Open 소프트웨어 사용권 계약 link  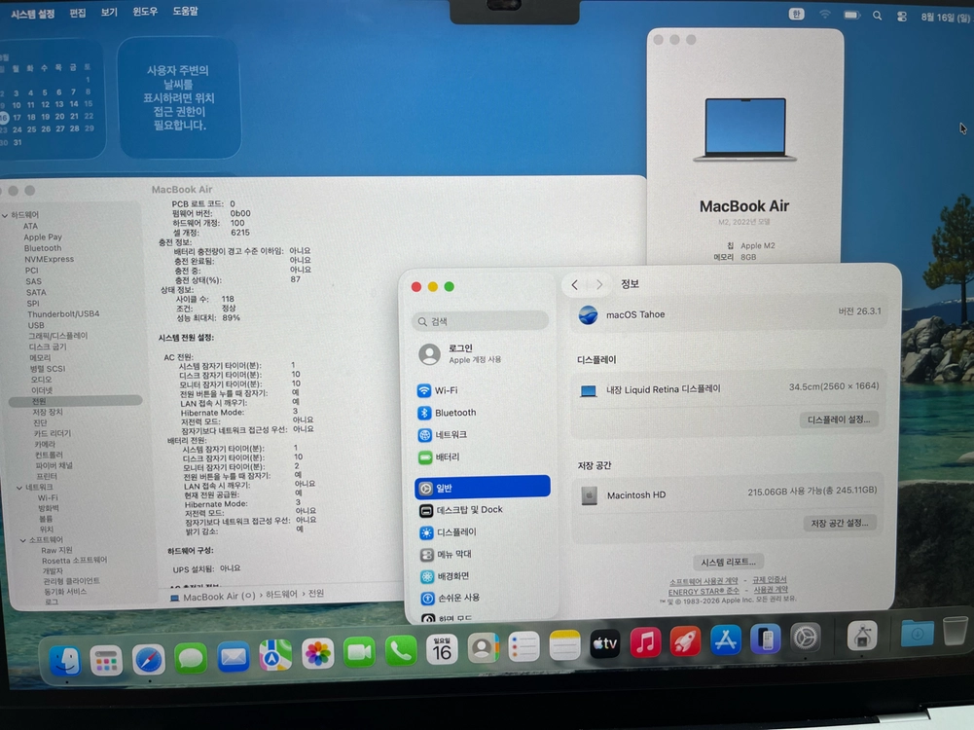tap(703, 581)
